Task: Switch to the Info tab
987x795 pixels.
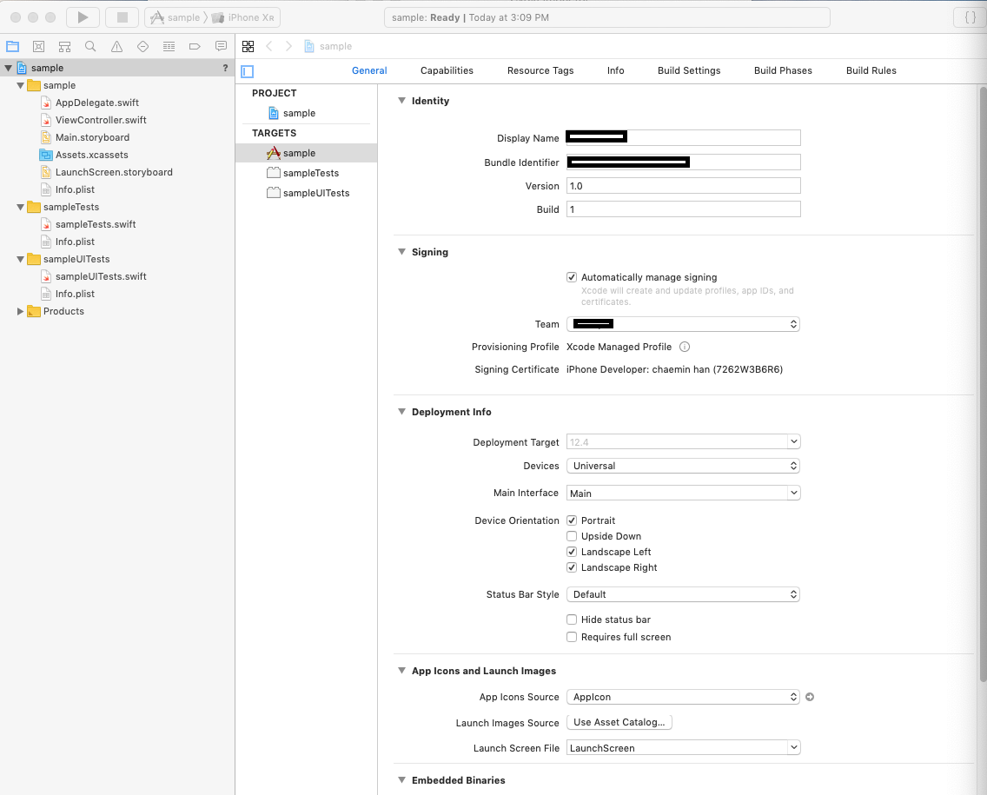Action: [616, 70]
